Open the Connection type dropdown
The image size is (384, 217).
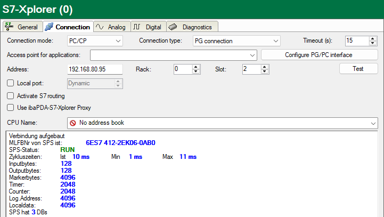pos(276,41)
